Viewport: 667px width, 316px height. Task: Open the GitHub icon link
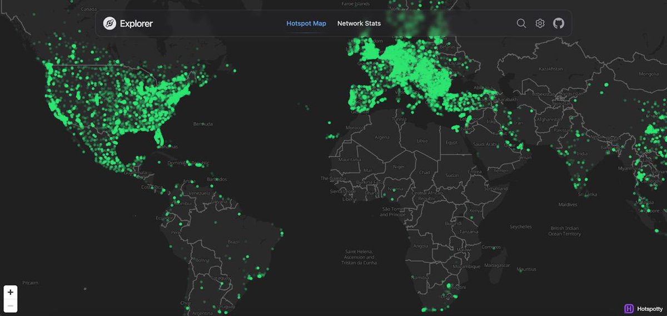[x=558, y=23]
